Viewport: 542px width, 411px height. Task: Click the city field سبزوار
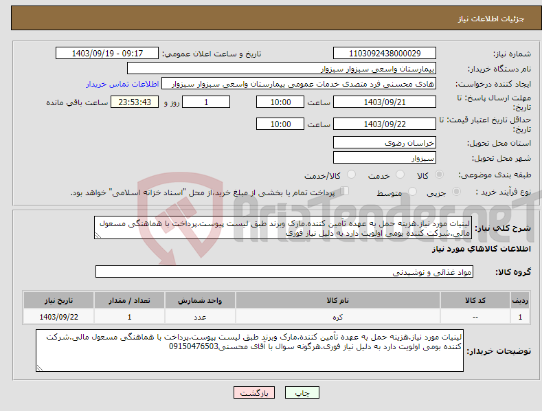[385, 158]
